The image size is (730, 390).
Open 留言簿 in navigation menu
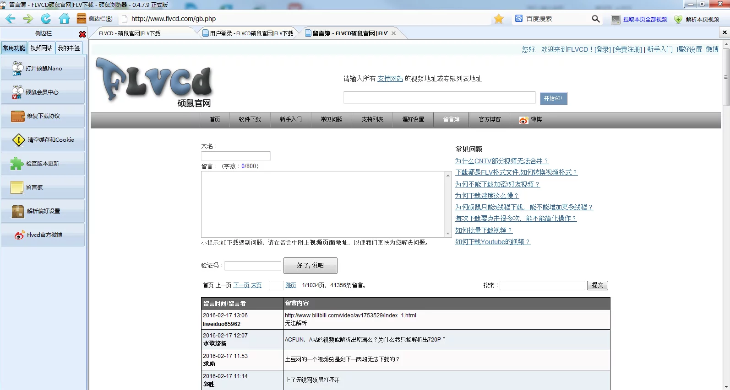point(452,119)
